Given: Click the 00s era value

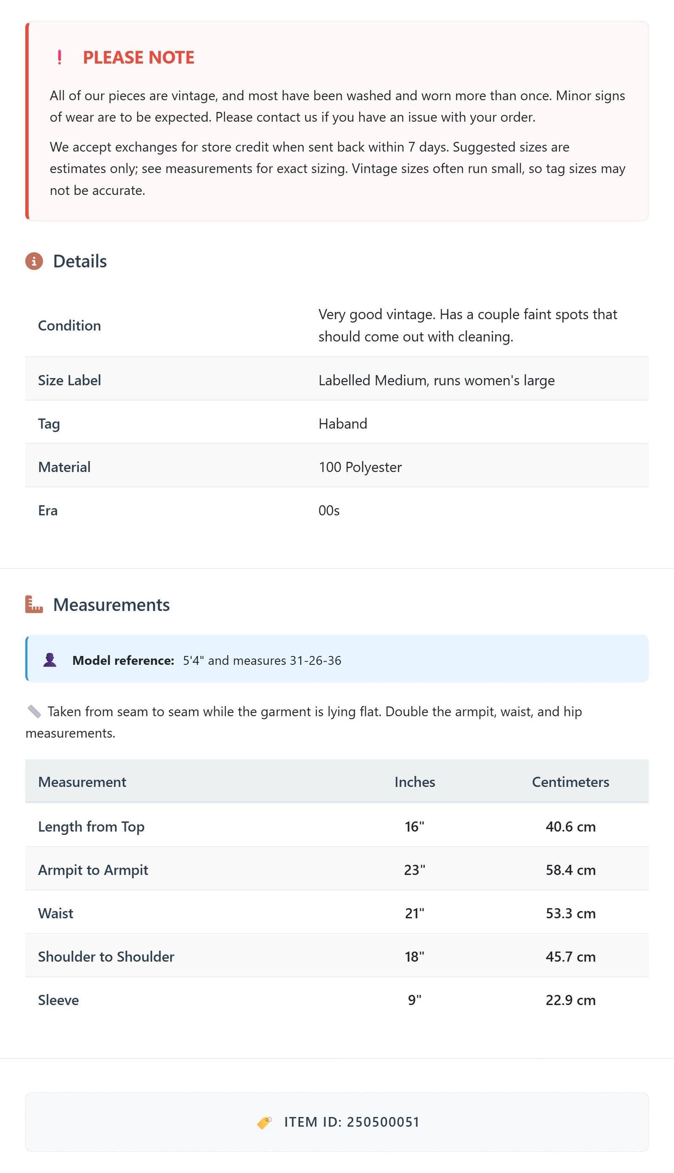Looking at the screenshot, I should coord(329,511).
